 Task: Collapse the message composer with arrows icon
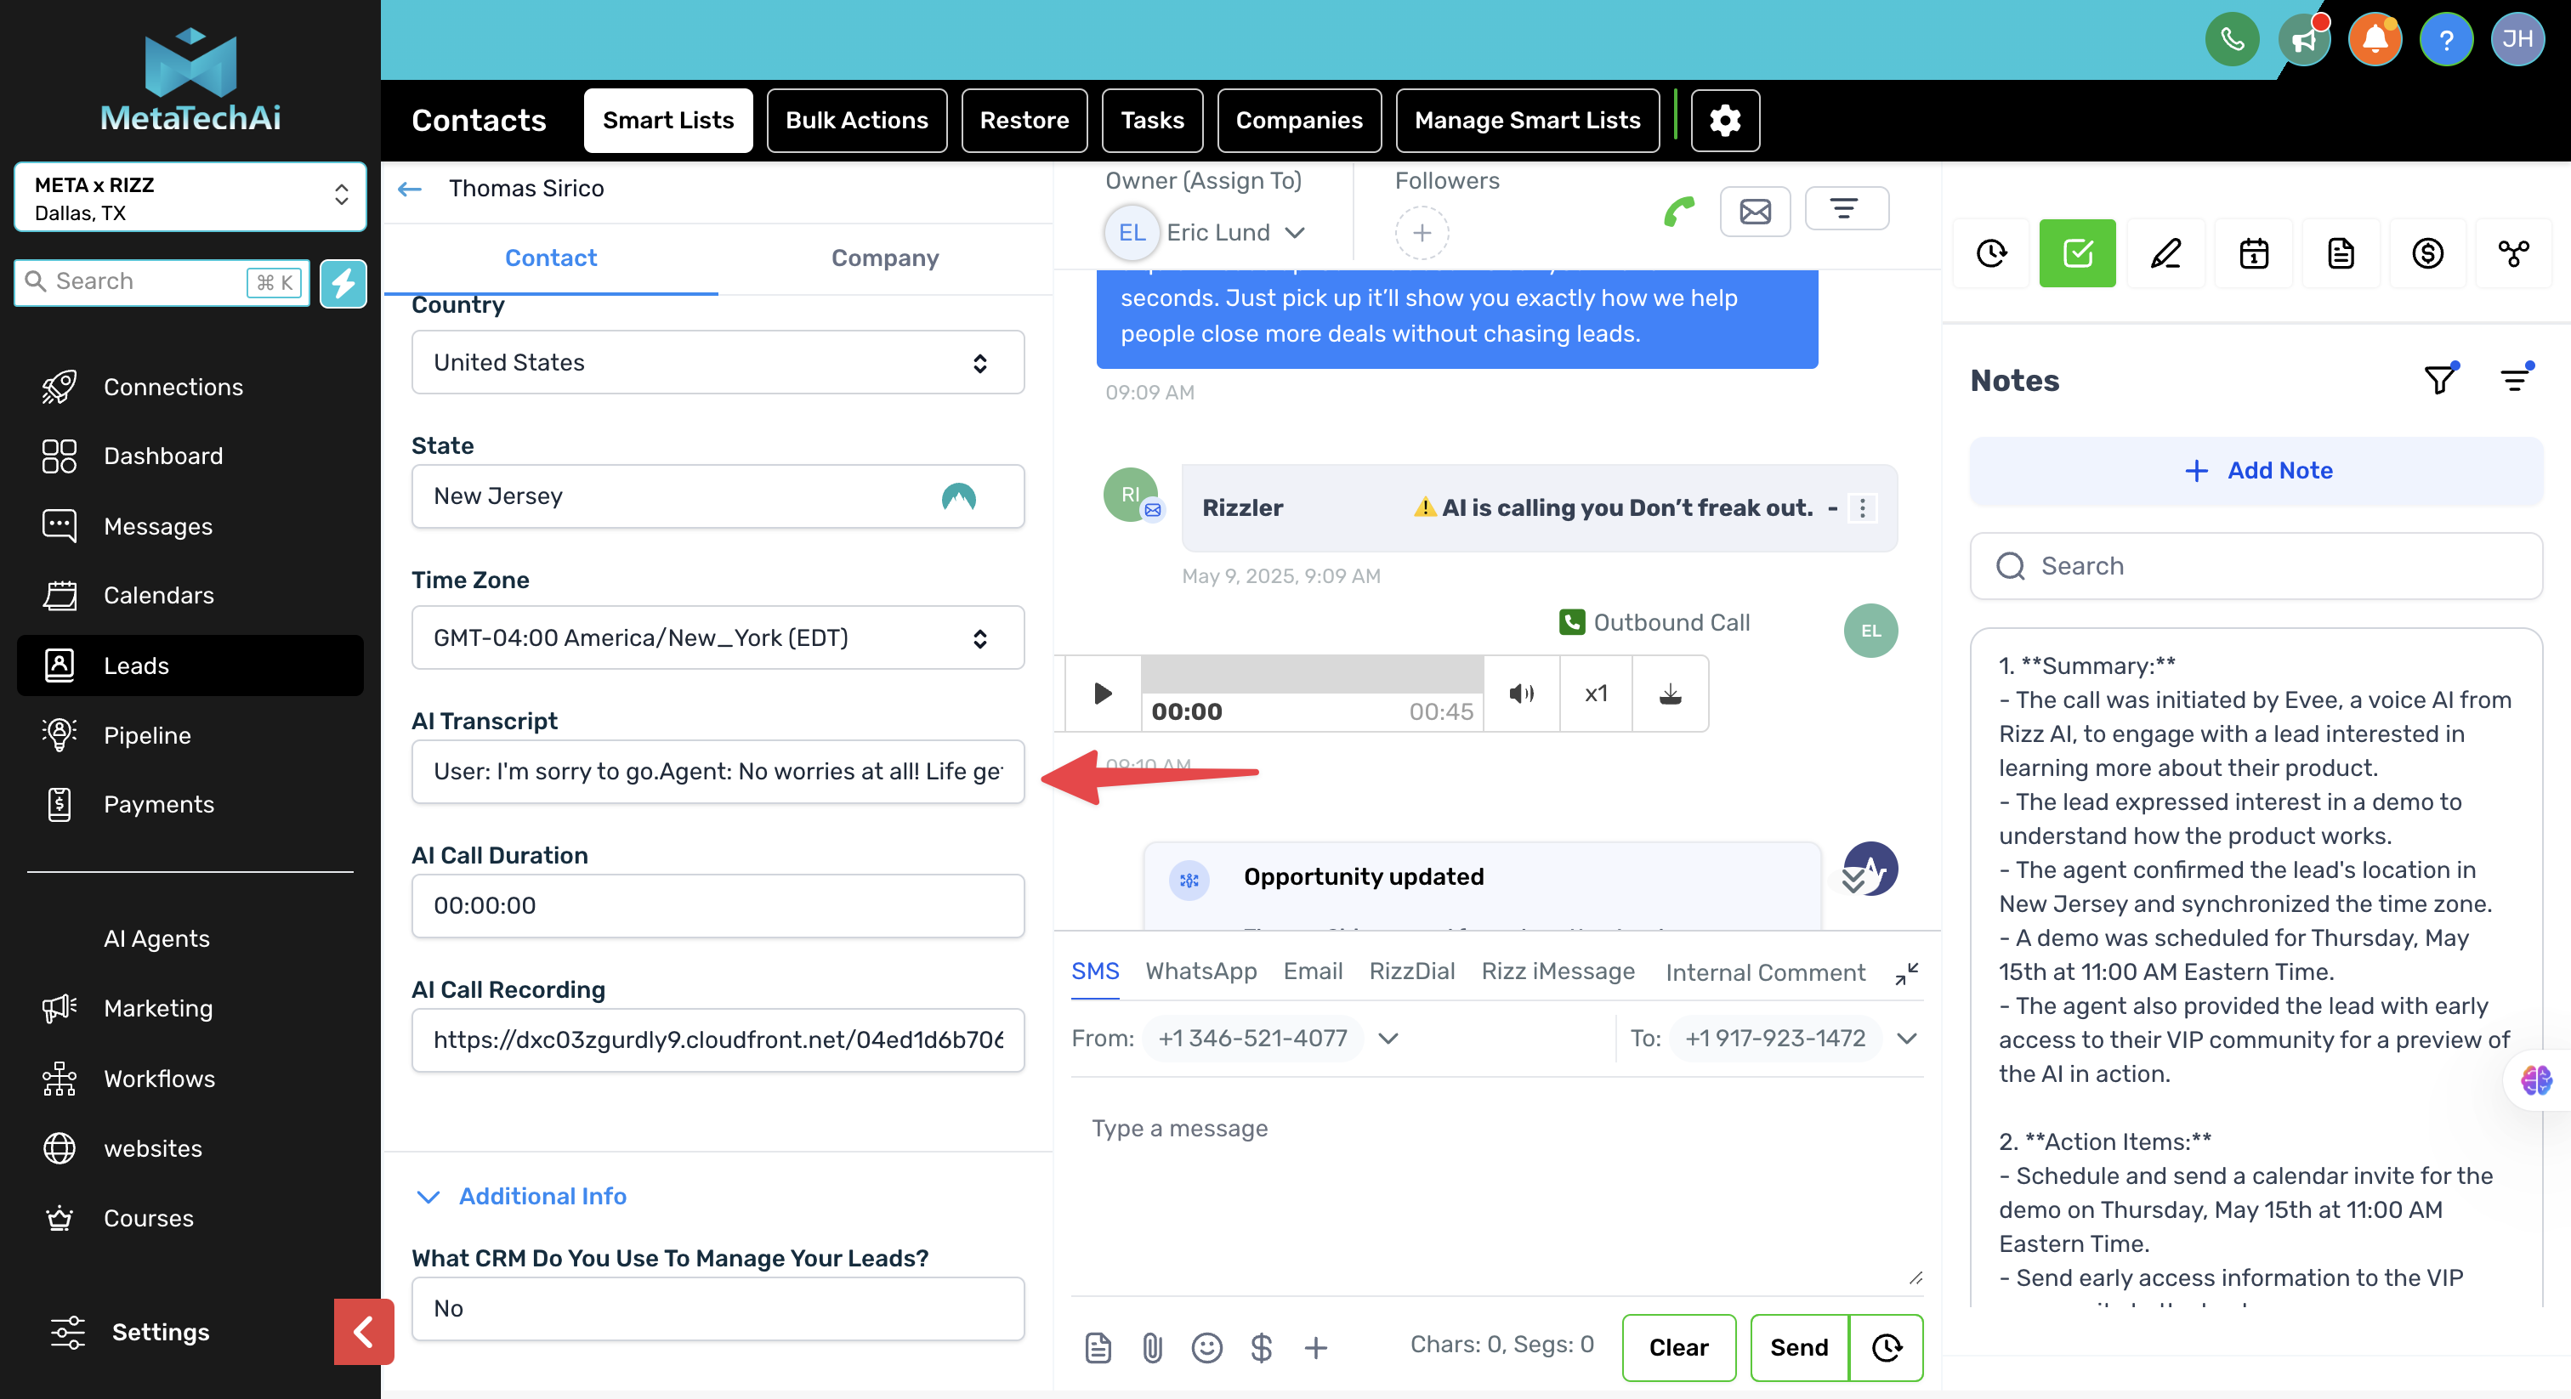tap(1906, 974)
